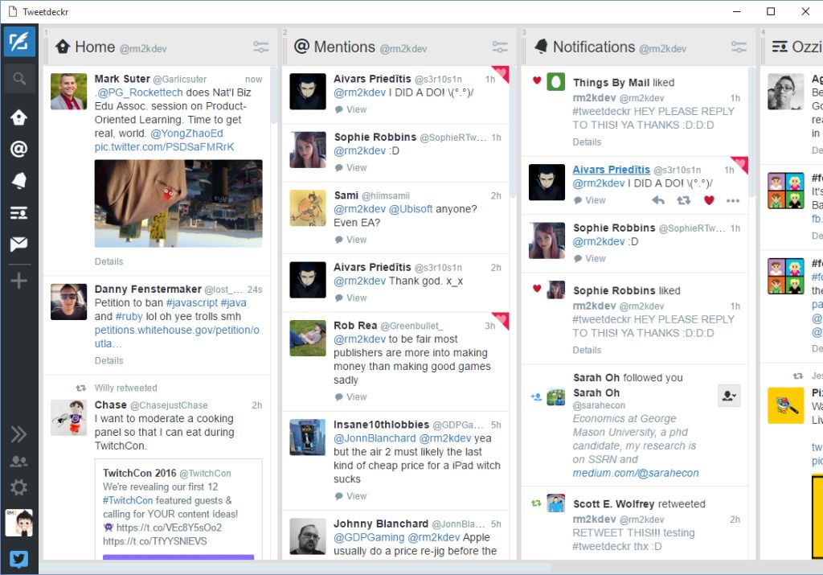Add a new column with the plus icon

pos(18,279)
